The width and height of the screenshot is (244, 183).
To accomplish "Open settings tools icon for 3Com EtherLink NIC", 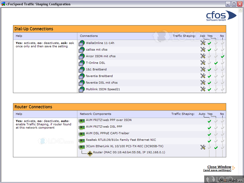I will click(203, 147).
